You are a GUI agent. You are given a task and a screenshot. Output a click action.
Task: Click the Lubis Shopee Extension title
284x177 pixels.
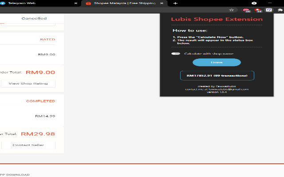tap(217, 19)
